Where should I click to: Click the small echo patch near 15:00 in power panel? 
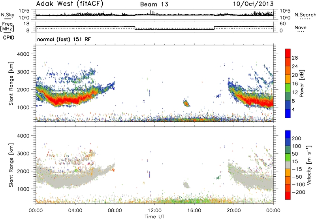pyautogui.click(x=186, y=103)
